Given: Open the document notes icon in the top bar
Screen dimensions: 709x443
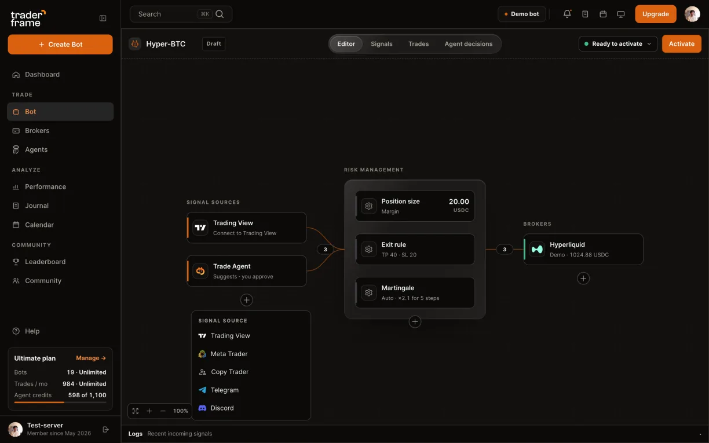Looking at the screenshot, I should pos(585,14).
